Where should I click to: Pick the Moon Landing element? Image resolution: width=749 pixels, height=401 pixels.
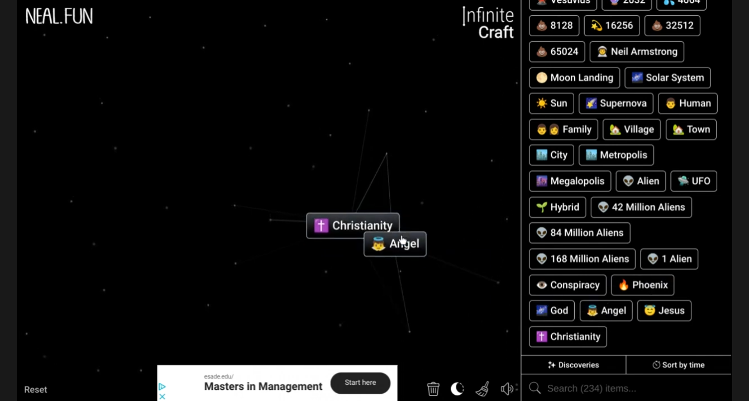point(574,78)
